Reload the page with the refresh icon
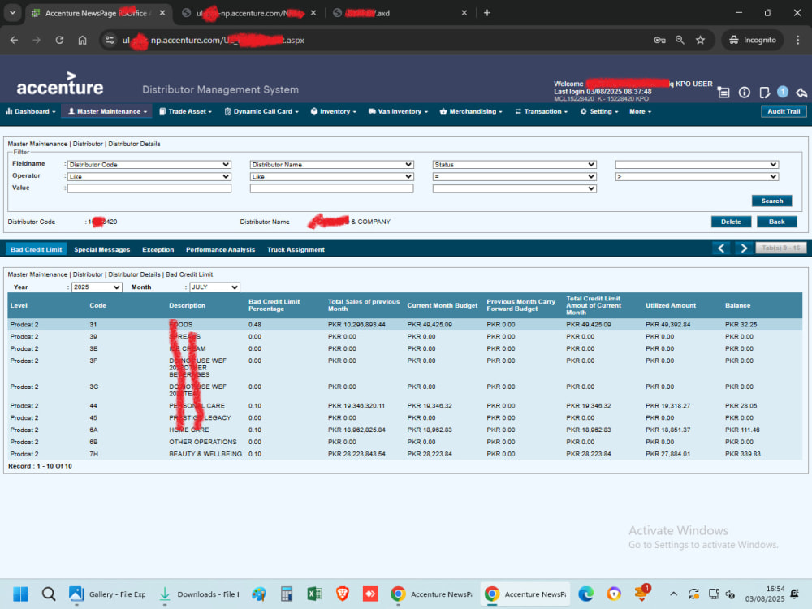 pyautogui.click(x=59, y=40)
